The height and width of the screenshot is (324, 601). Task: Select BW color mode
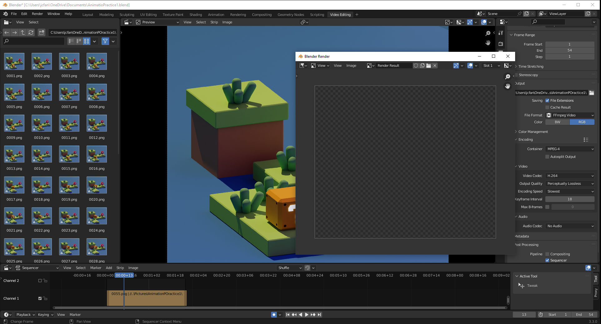[x=558, y=122]
